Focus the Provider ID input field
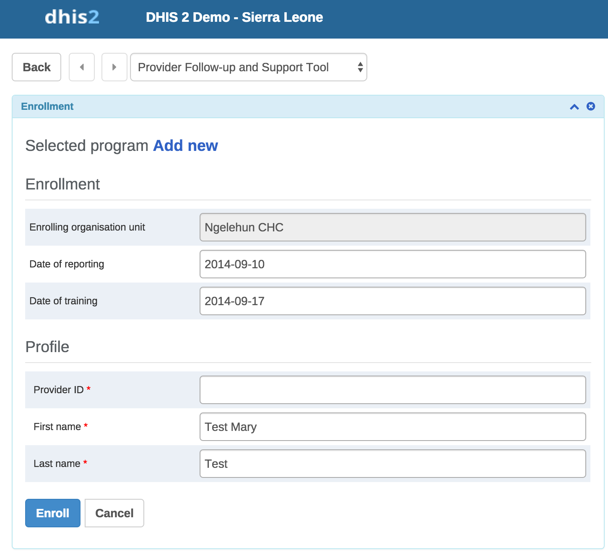This screenshot has height=555, width=608. tap(392, 390)
